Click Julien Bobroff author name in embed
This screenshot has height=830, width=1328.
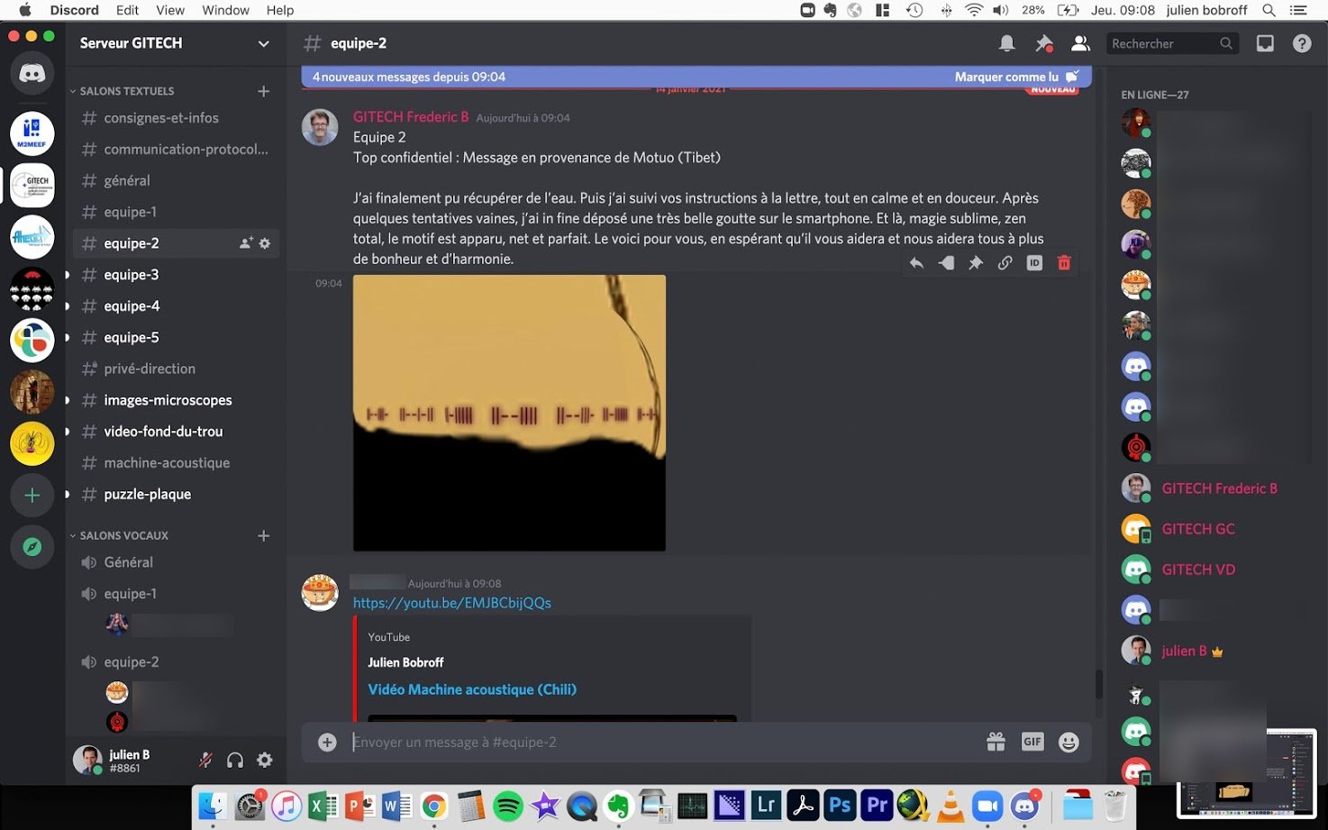click(405, 662)
